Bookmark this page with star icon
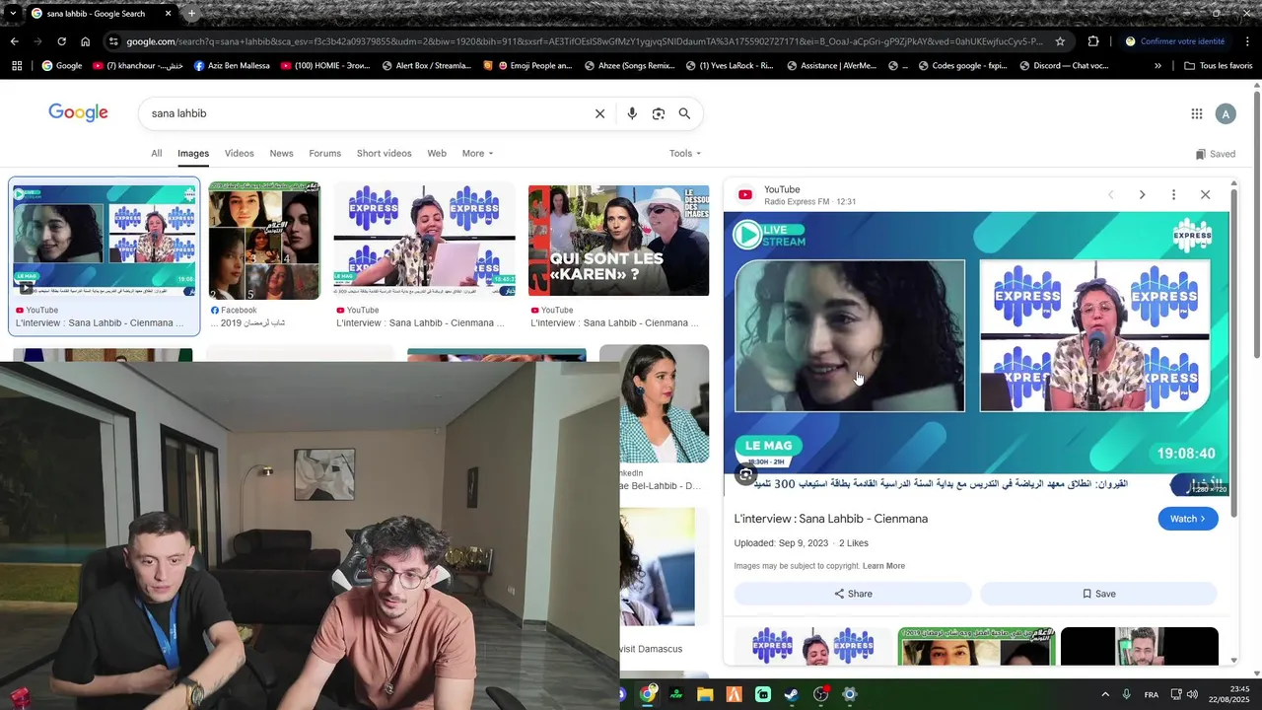1262x710 pixels. tap(1060, 41)
